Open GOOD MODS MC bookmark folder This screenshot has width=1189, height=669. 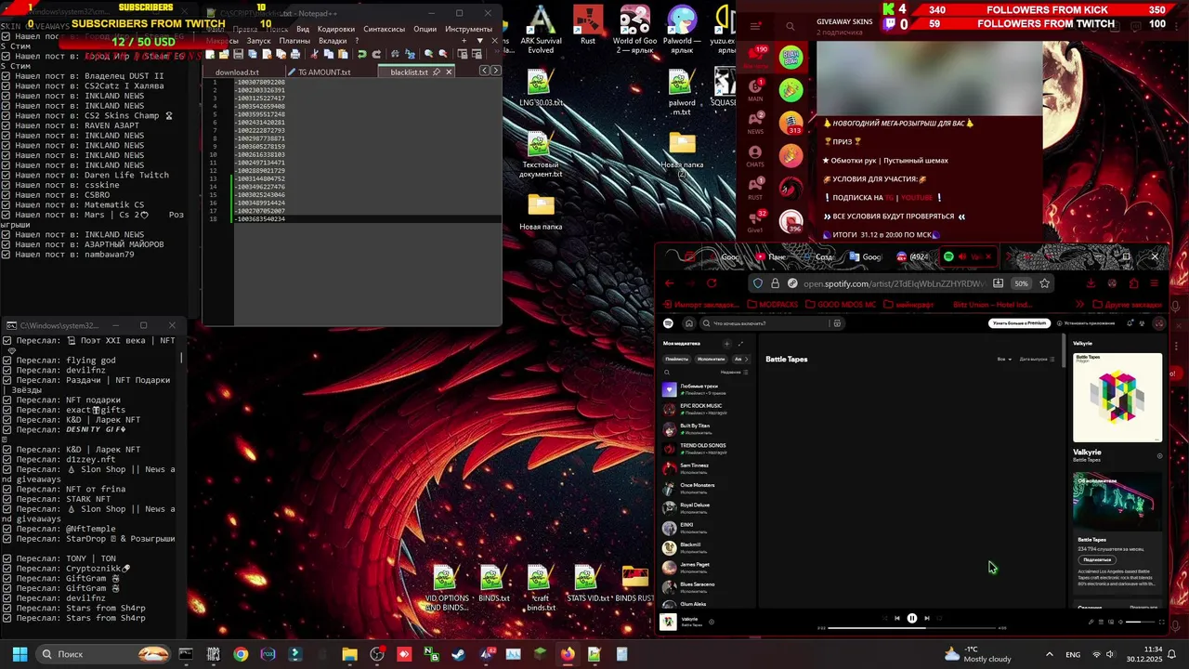tap(840, 305)
